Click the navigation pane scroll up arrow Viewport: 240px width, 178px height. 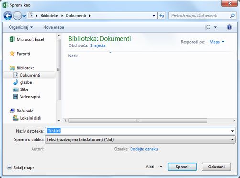pos(59,36)
